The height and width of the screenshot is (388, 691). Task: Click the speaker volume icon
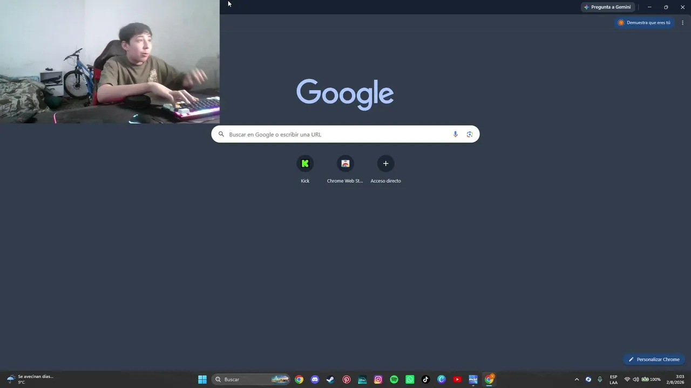click(x=635, y=379)
